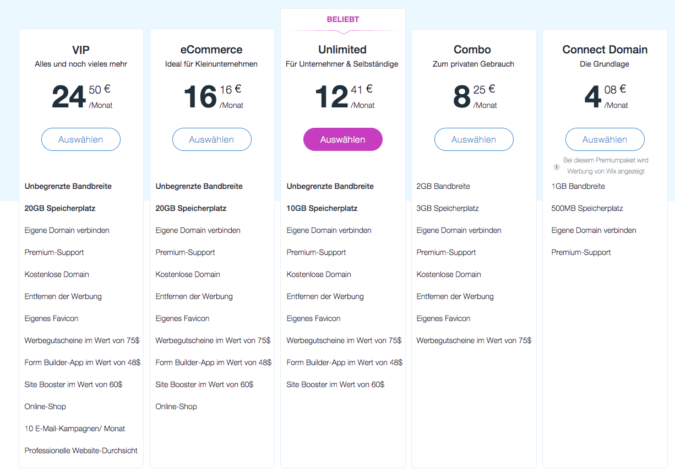Click 10GB Speicherplatz in the Unlimited plan

tap(322, 208)
